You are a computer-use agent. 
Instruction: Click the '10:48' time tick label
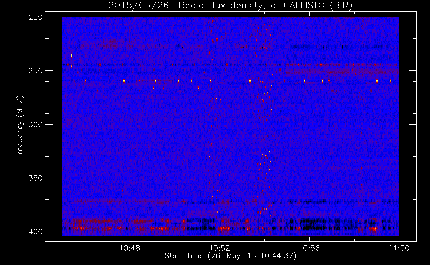coord(130,248)
